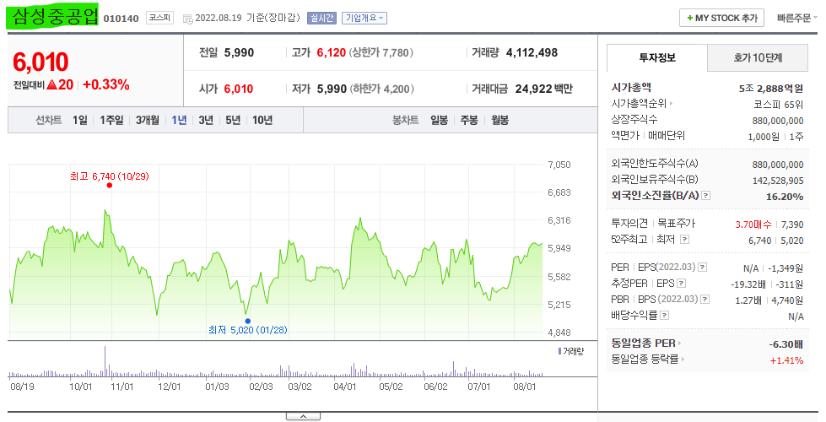
Task: Select the 5년 line chart period
Action: (x=233, y=120)
